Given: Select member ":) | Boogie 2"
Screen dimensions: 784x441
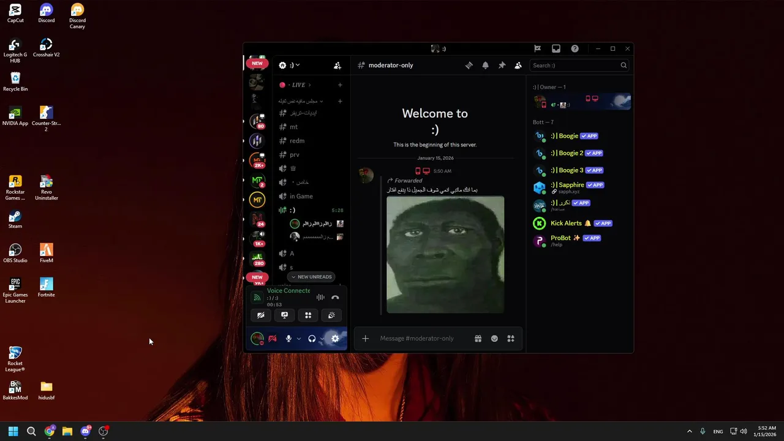Looking at the screenshot, I should click(581, 153).
